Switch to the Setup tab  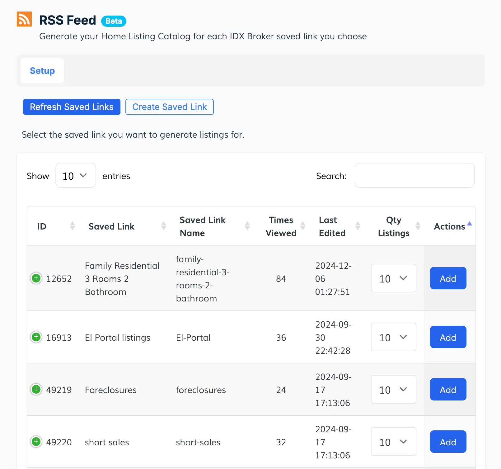click(x=42, y=71)
